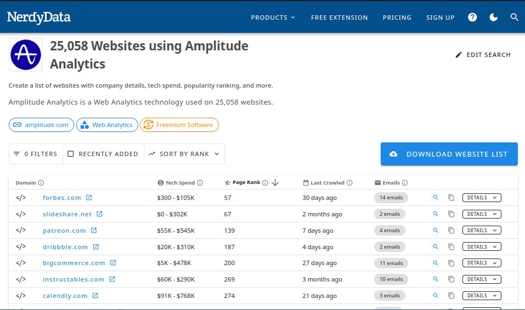Open forbes.com external link icon
The image size is (525, 310).
[x=89, y=197]
